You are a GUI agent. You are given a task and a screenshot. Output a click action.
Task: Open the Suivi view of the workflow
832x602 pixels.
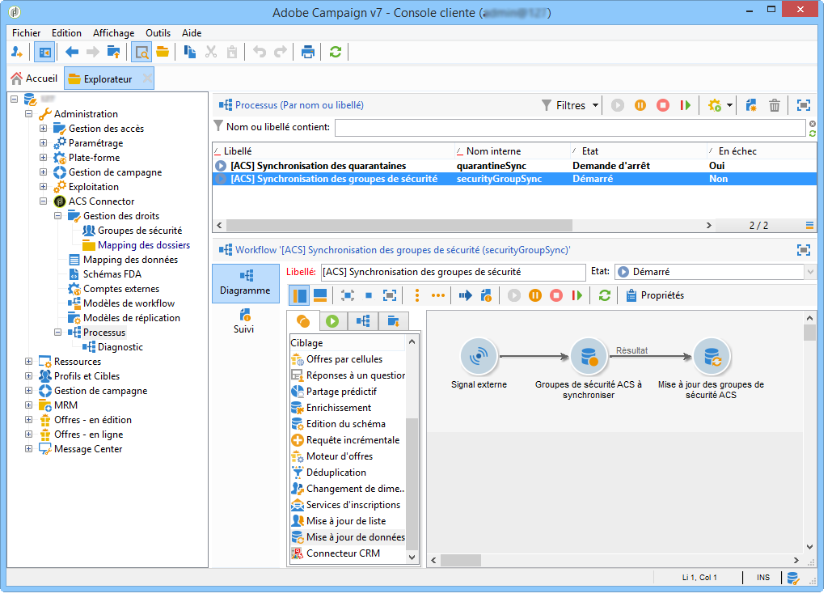coord(244,321)
